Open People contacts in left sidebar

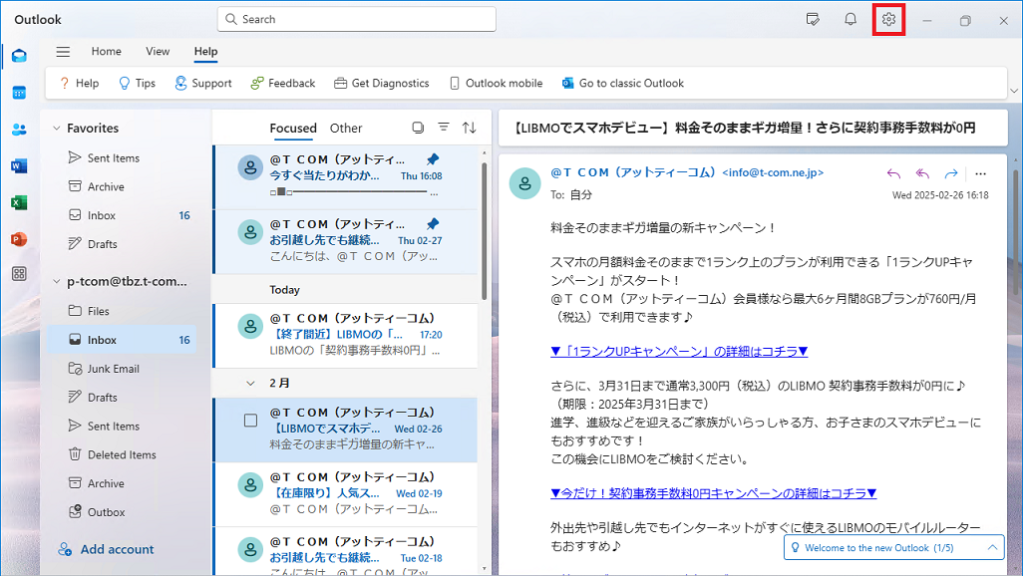click(x=19, y=129)
